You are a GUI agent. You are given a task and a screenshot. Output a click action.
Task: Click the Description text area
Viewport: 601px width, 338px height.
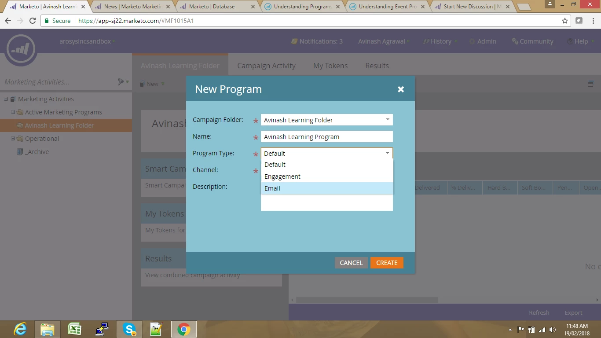[x=327, y=202]
